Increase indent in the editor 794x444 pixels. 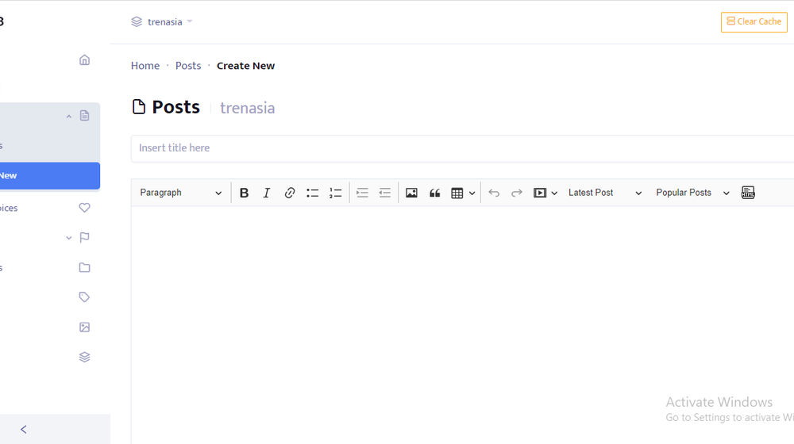tap(362, 193)
